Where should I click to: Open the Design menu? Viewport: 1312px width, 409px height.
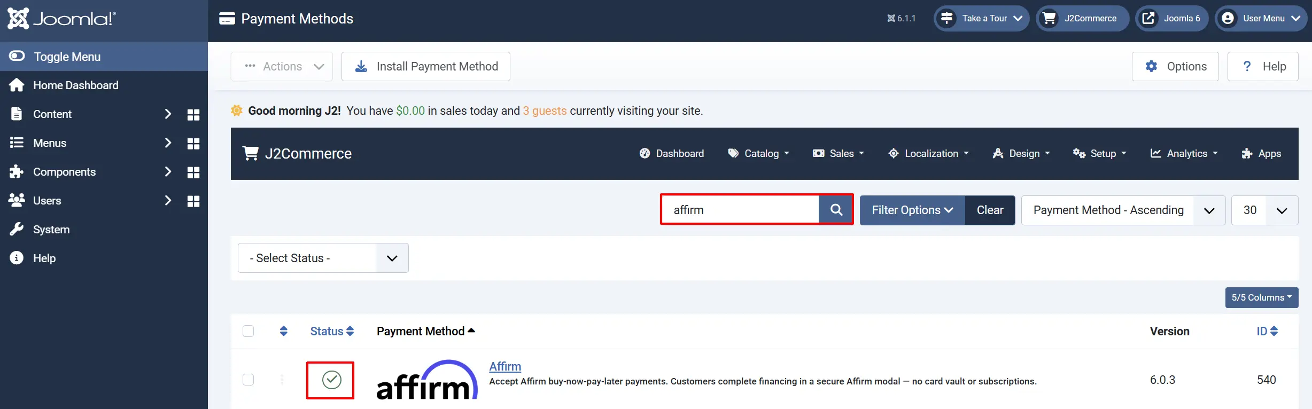1021,154
